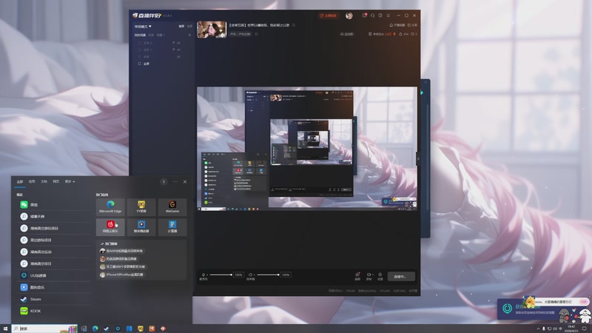Click the stream cover thumbnail in header
This screenshot has height=333, width=592.
212,30
